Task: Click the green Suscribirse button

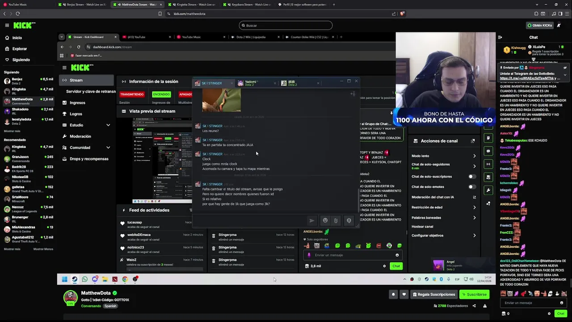Action: coord(474,294)
